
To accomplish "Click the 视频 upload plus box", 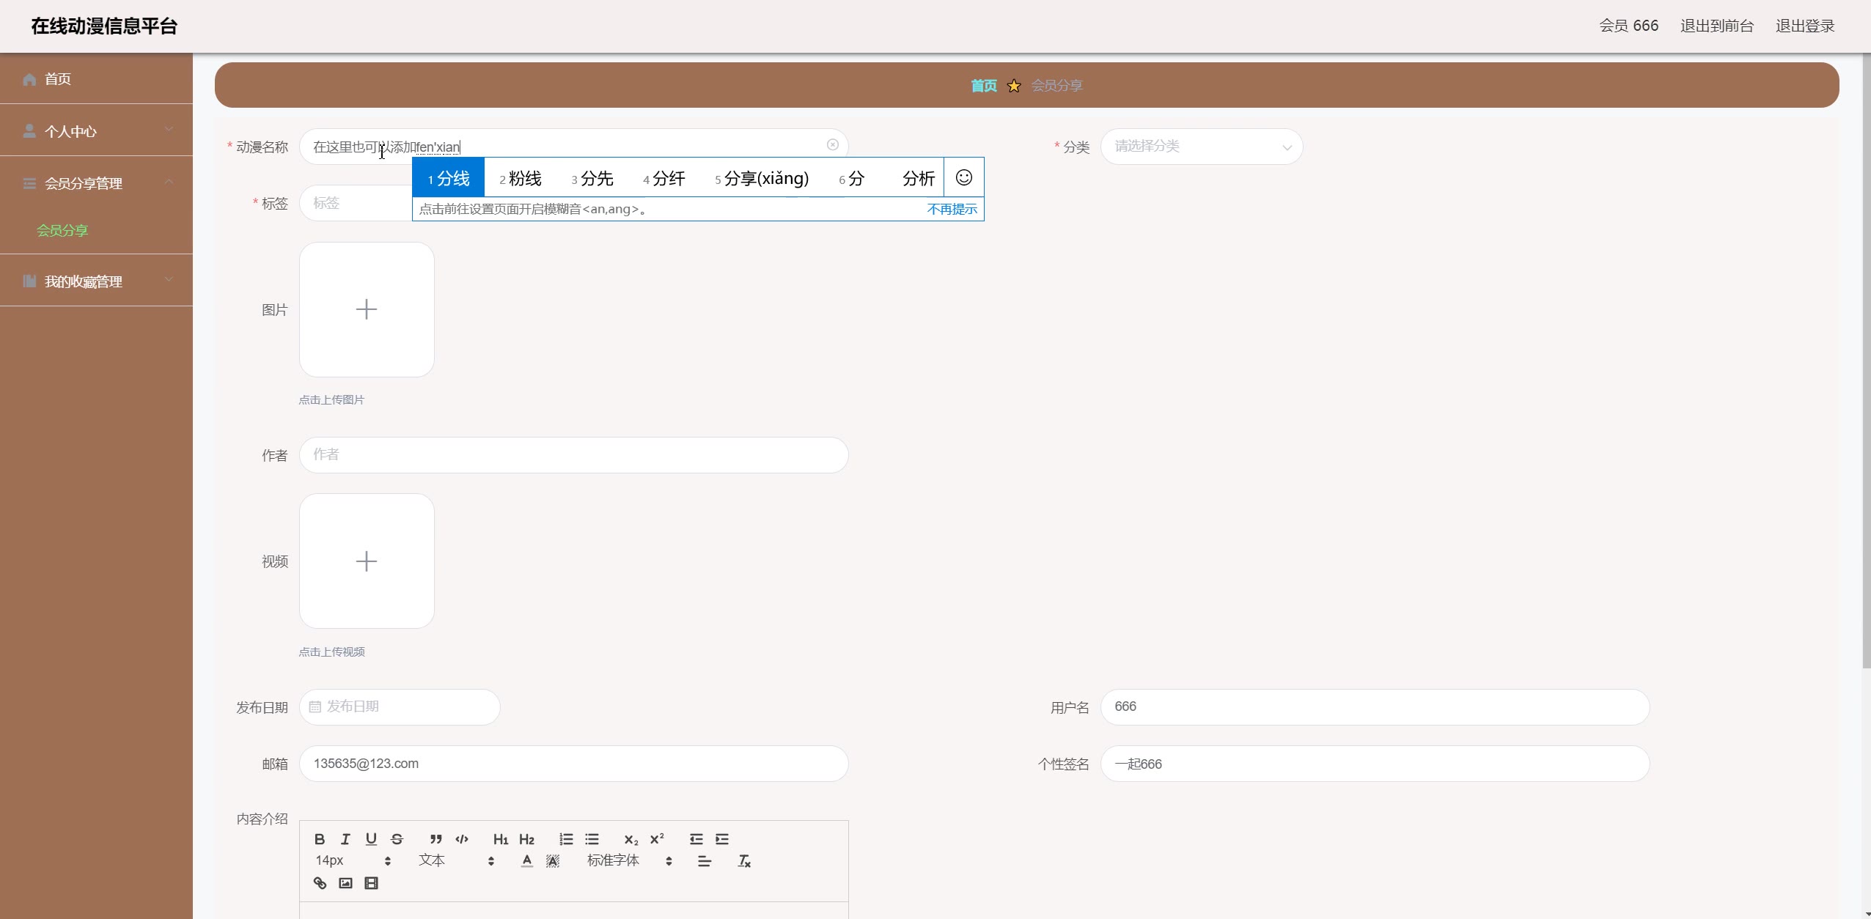I will [367, 561].
